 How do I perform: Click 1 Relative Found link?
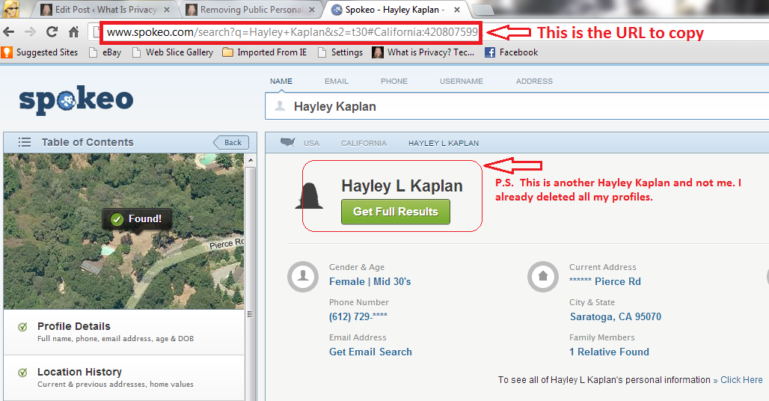[x=609, y=352]
